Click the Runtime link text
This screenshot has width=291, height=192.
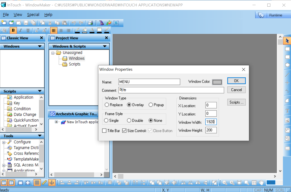(276, 15)
